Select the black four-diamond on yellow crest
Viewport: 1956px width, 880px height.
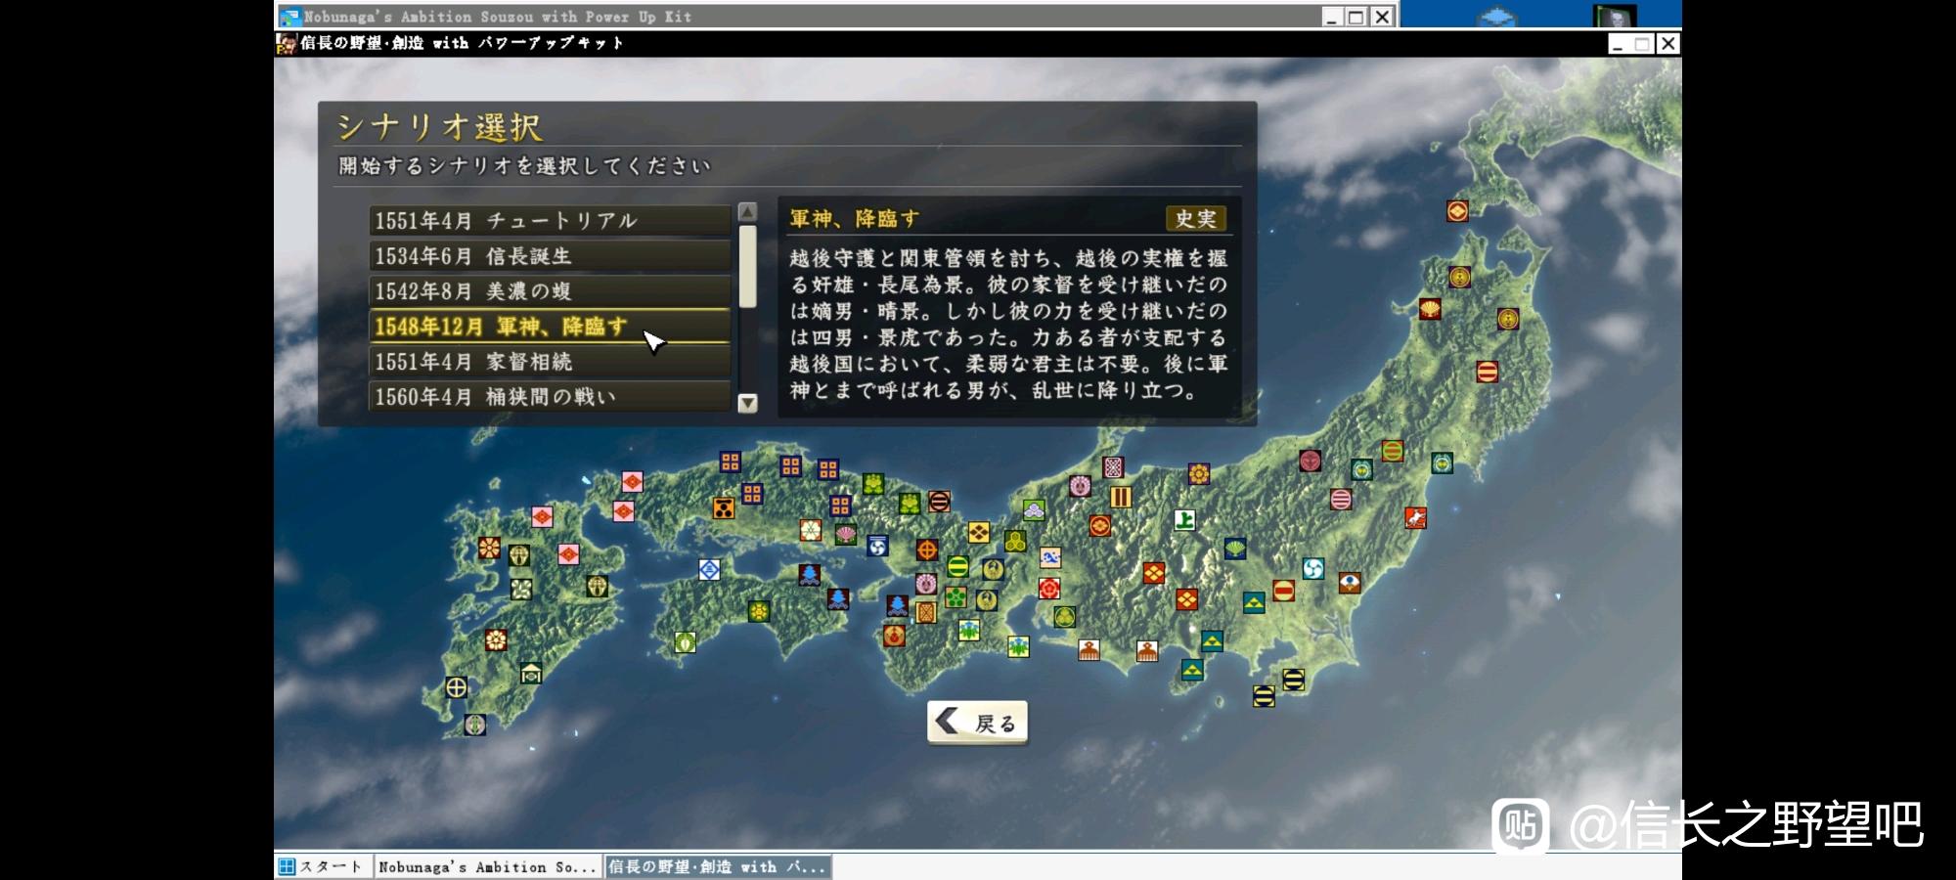tap(979, 532)
